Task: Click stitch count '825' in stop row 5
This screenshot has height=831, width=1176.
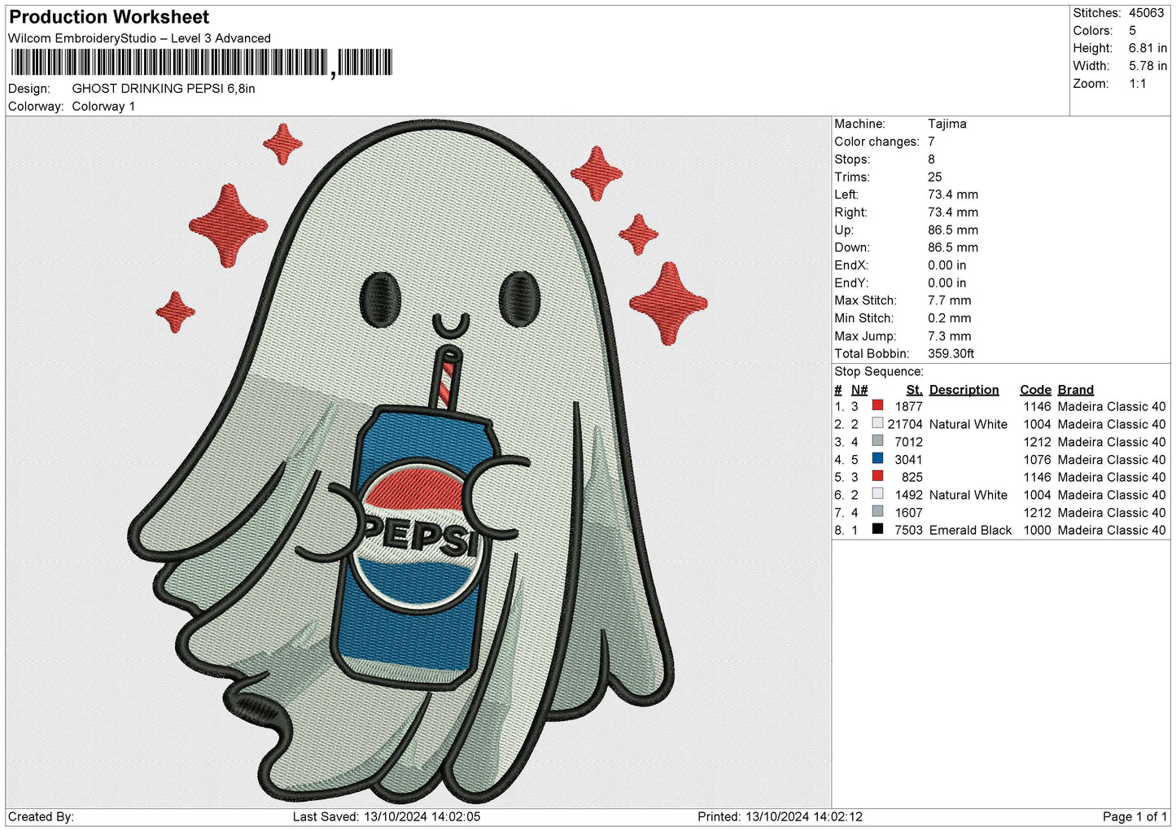Action: coord(912,478)
